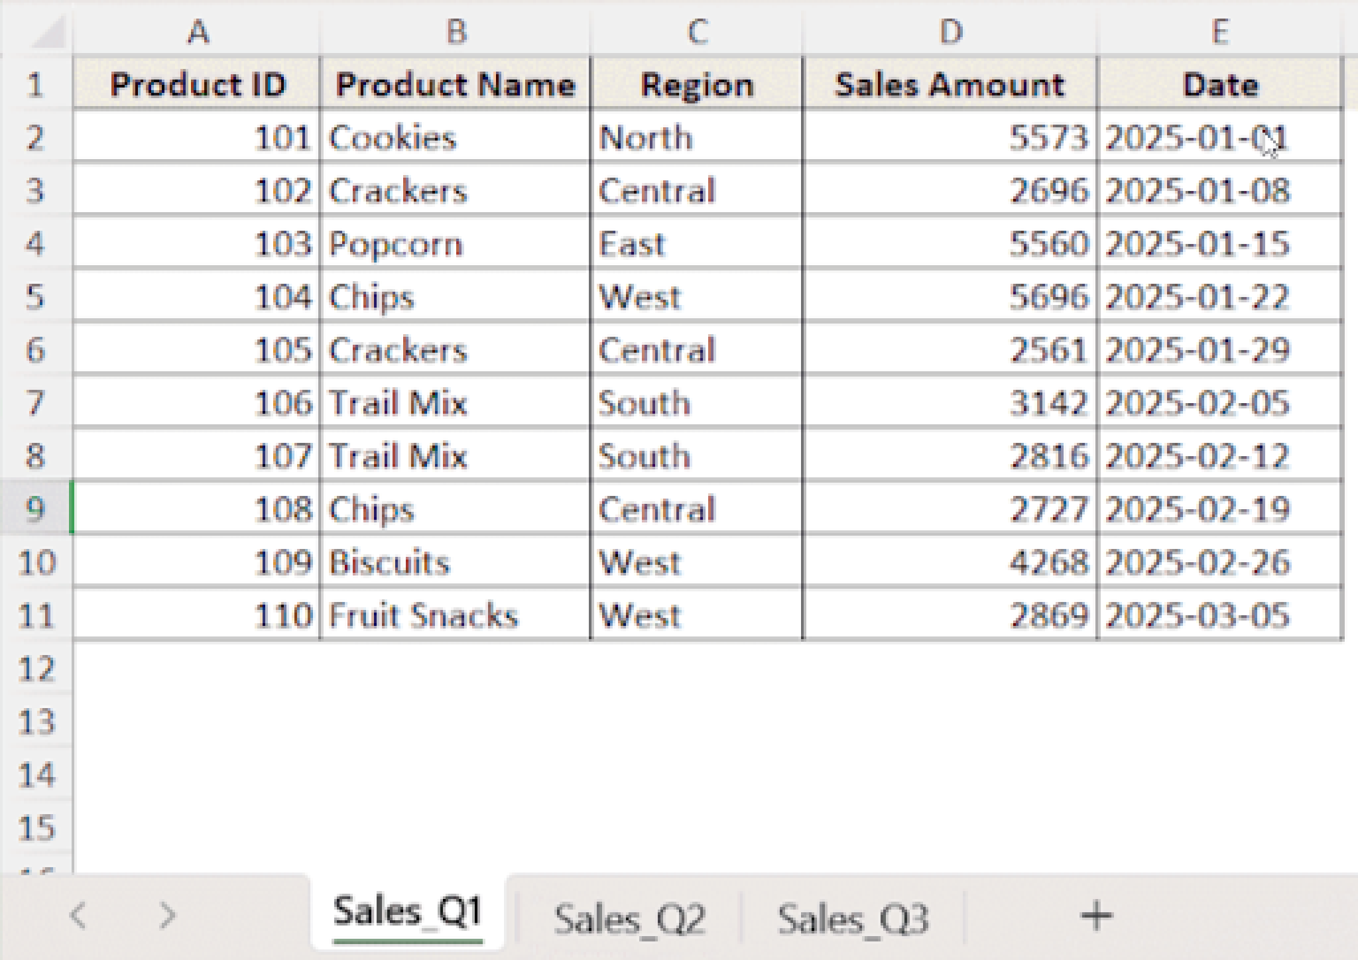
Task: Select the cell showing 2025-03-05
Action: click(x=1223, y=615)
